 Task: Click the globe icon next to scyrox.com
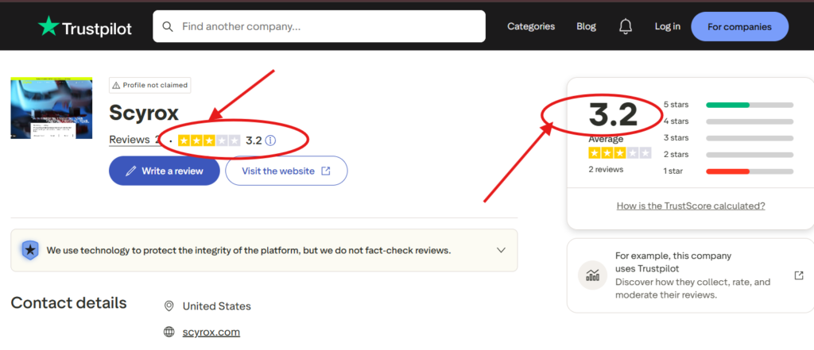[169, 332]
